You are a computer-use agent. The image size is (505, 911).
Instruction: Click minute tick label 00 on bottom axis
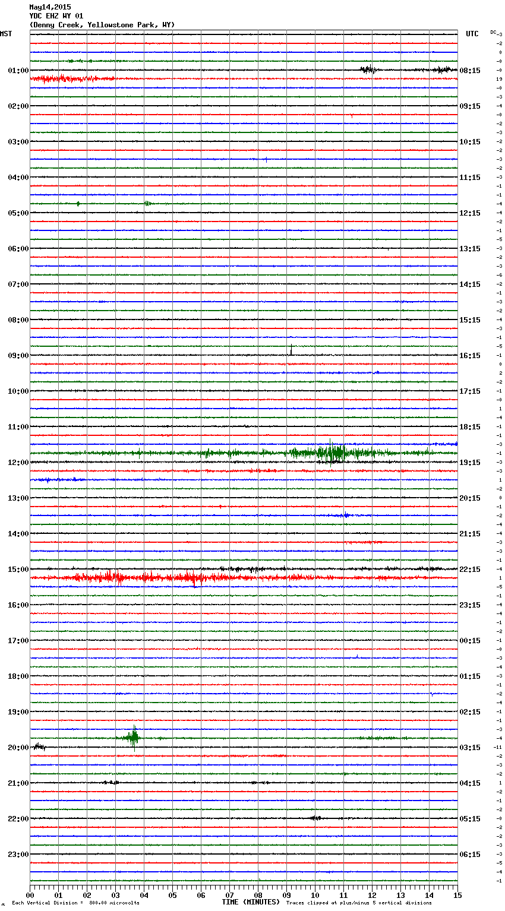pyautogui.click(x=30, y=895)
